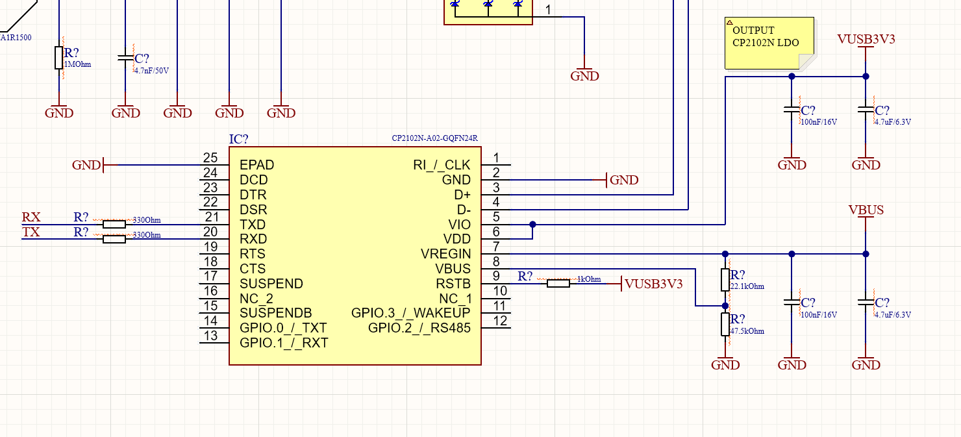
Task: Click the 22.1kOhm value text
Action: coord(747,286)
